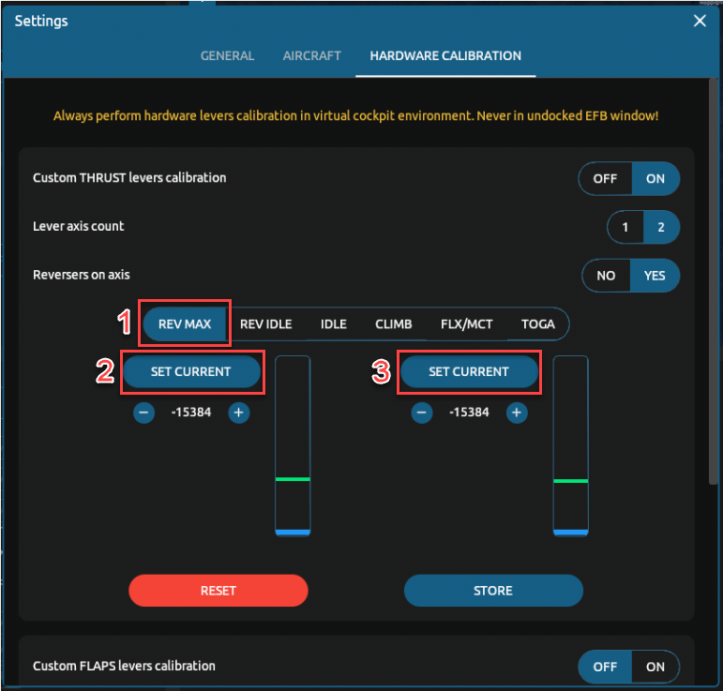
Task: Set lever axis count to 1
Action: point(625,227)
